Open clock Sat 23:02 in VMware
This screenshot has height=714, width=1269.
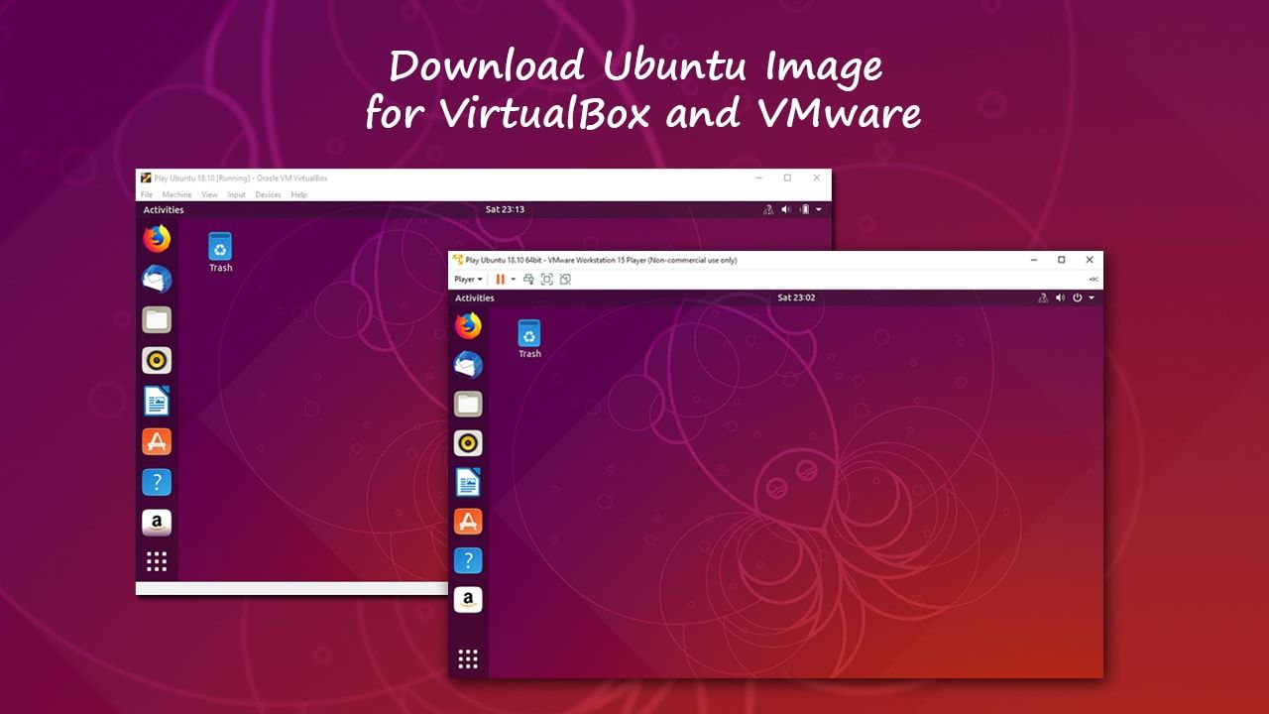(797, 297)
